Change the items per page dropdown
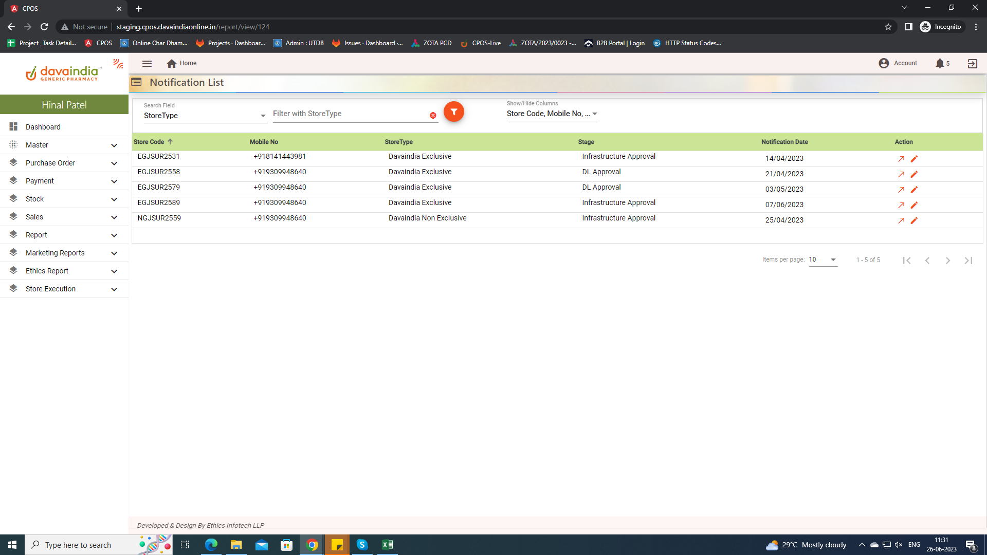Screen dimensions: 987x555 pos(822,260)
